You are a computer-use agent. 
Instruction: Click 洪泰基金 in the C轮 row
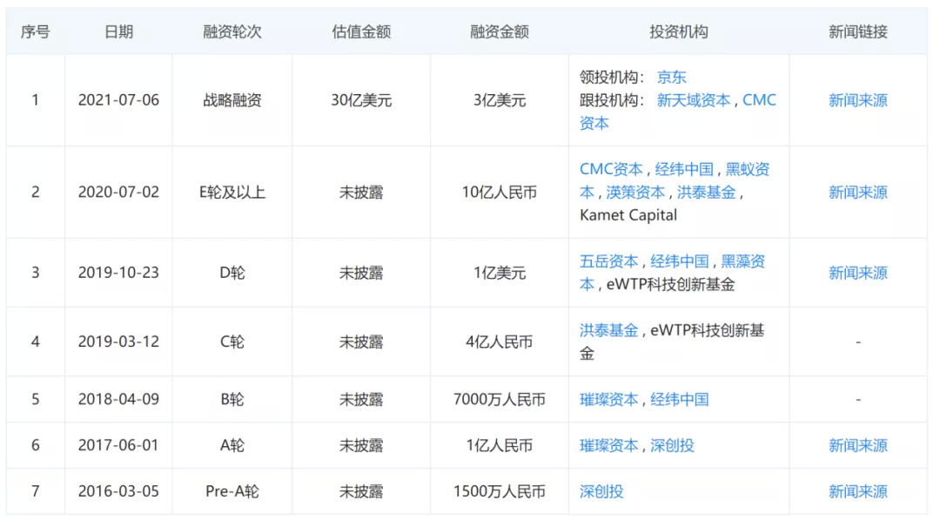click(608, 330)
